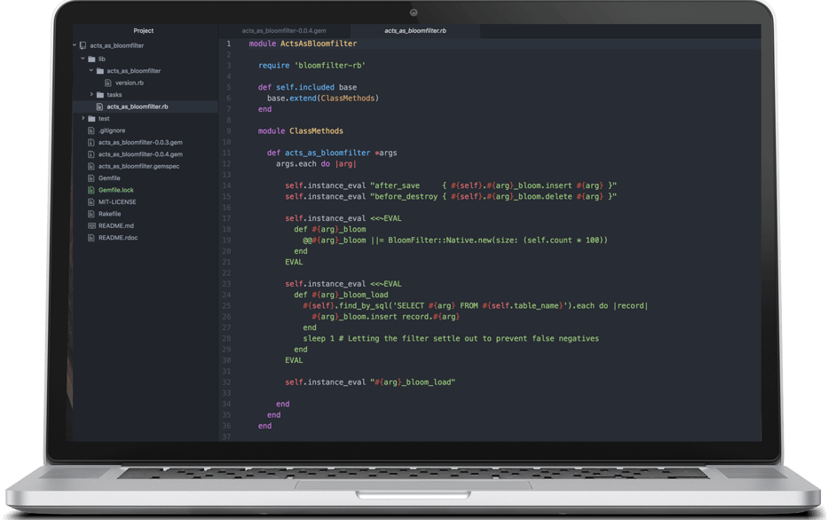Collapse the acts_as_bloomfilter subfolder under lib
Viewport: 828px width, 520px height.
[91, 70]
